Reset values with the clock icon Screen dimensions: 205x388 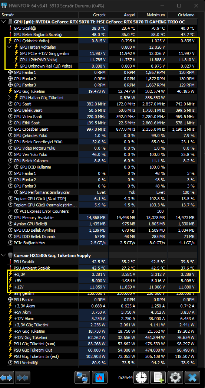(x=141, y=378)
